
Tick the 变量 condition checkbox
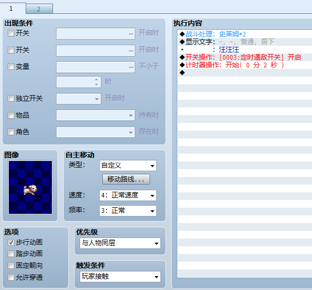tap(11, 66)
